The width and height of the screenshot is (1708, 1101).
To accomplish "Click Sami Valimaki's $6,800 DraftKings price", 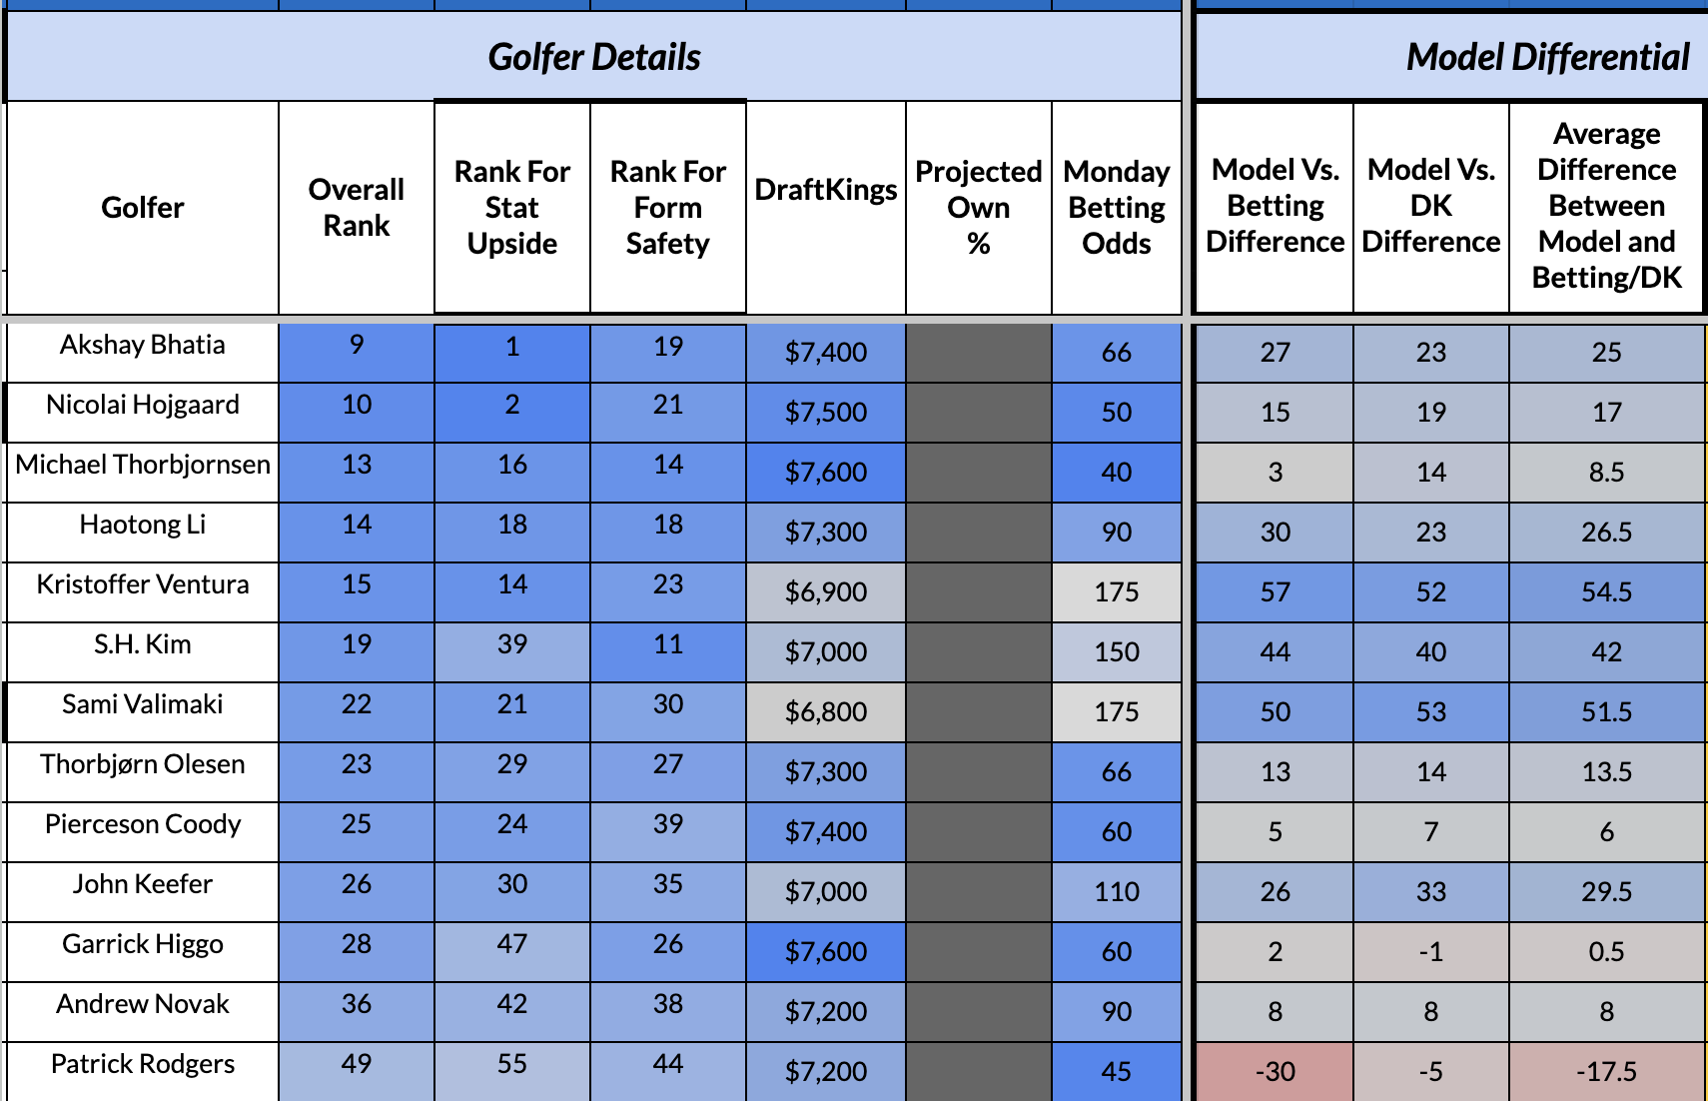I will point(826,711).
